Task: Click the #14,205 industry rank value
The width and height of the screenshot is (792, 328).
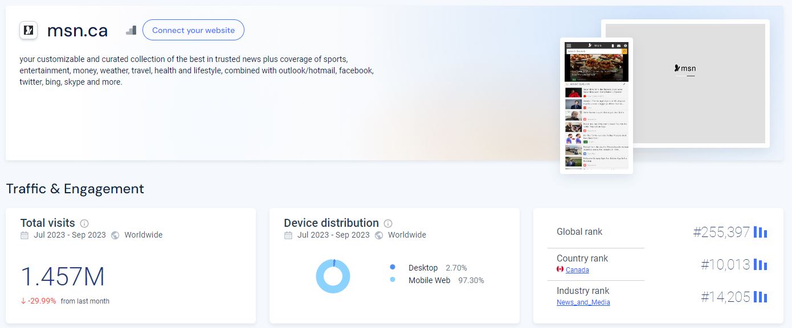Action: pos(725,297)
